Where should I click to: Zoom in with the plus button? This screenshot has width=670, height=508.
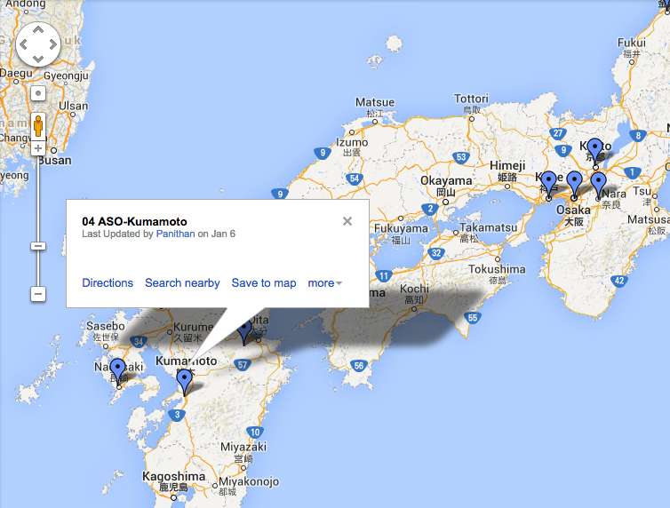coord(38,148)
